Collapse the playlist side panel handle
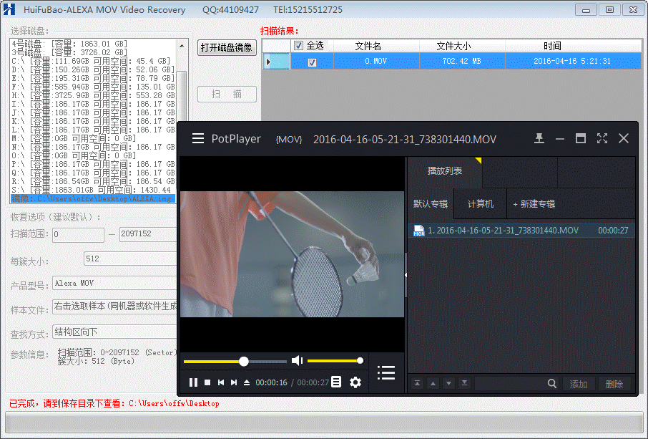 406,275
